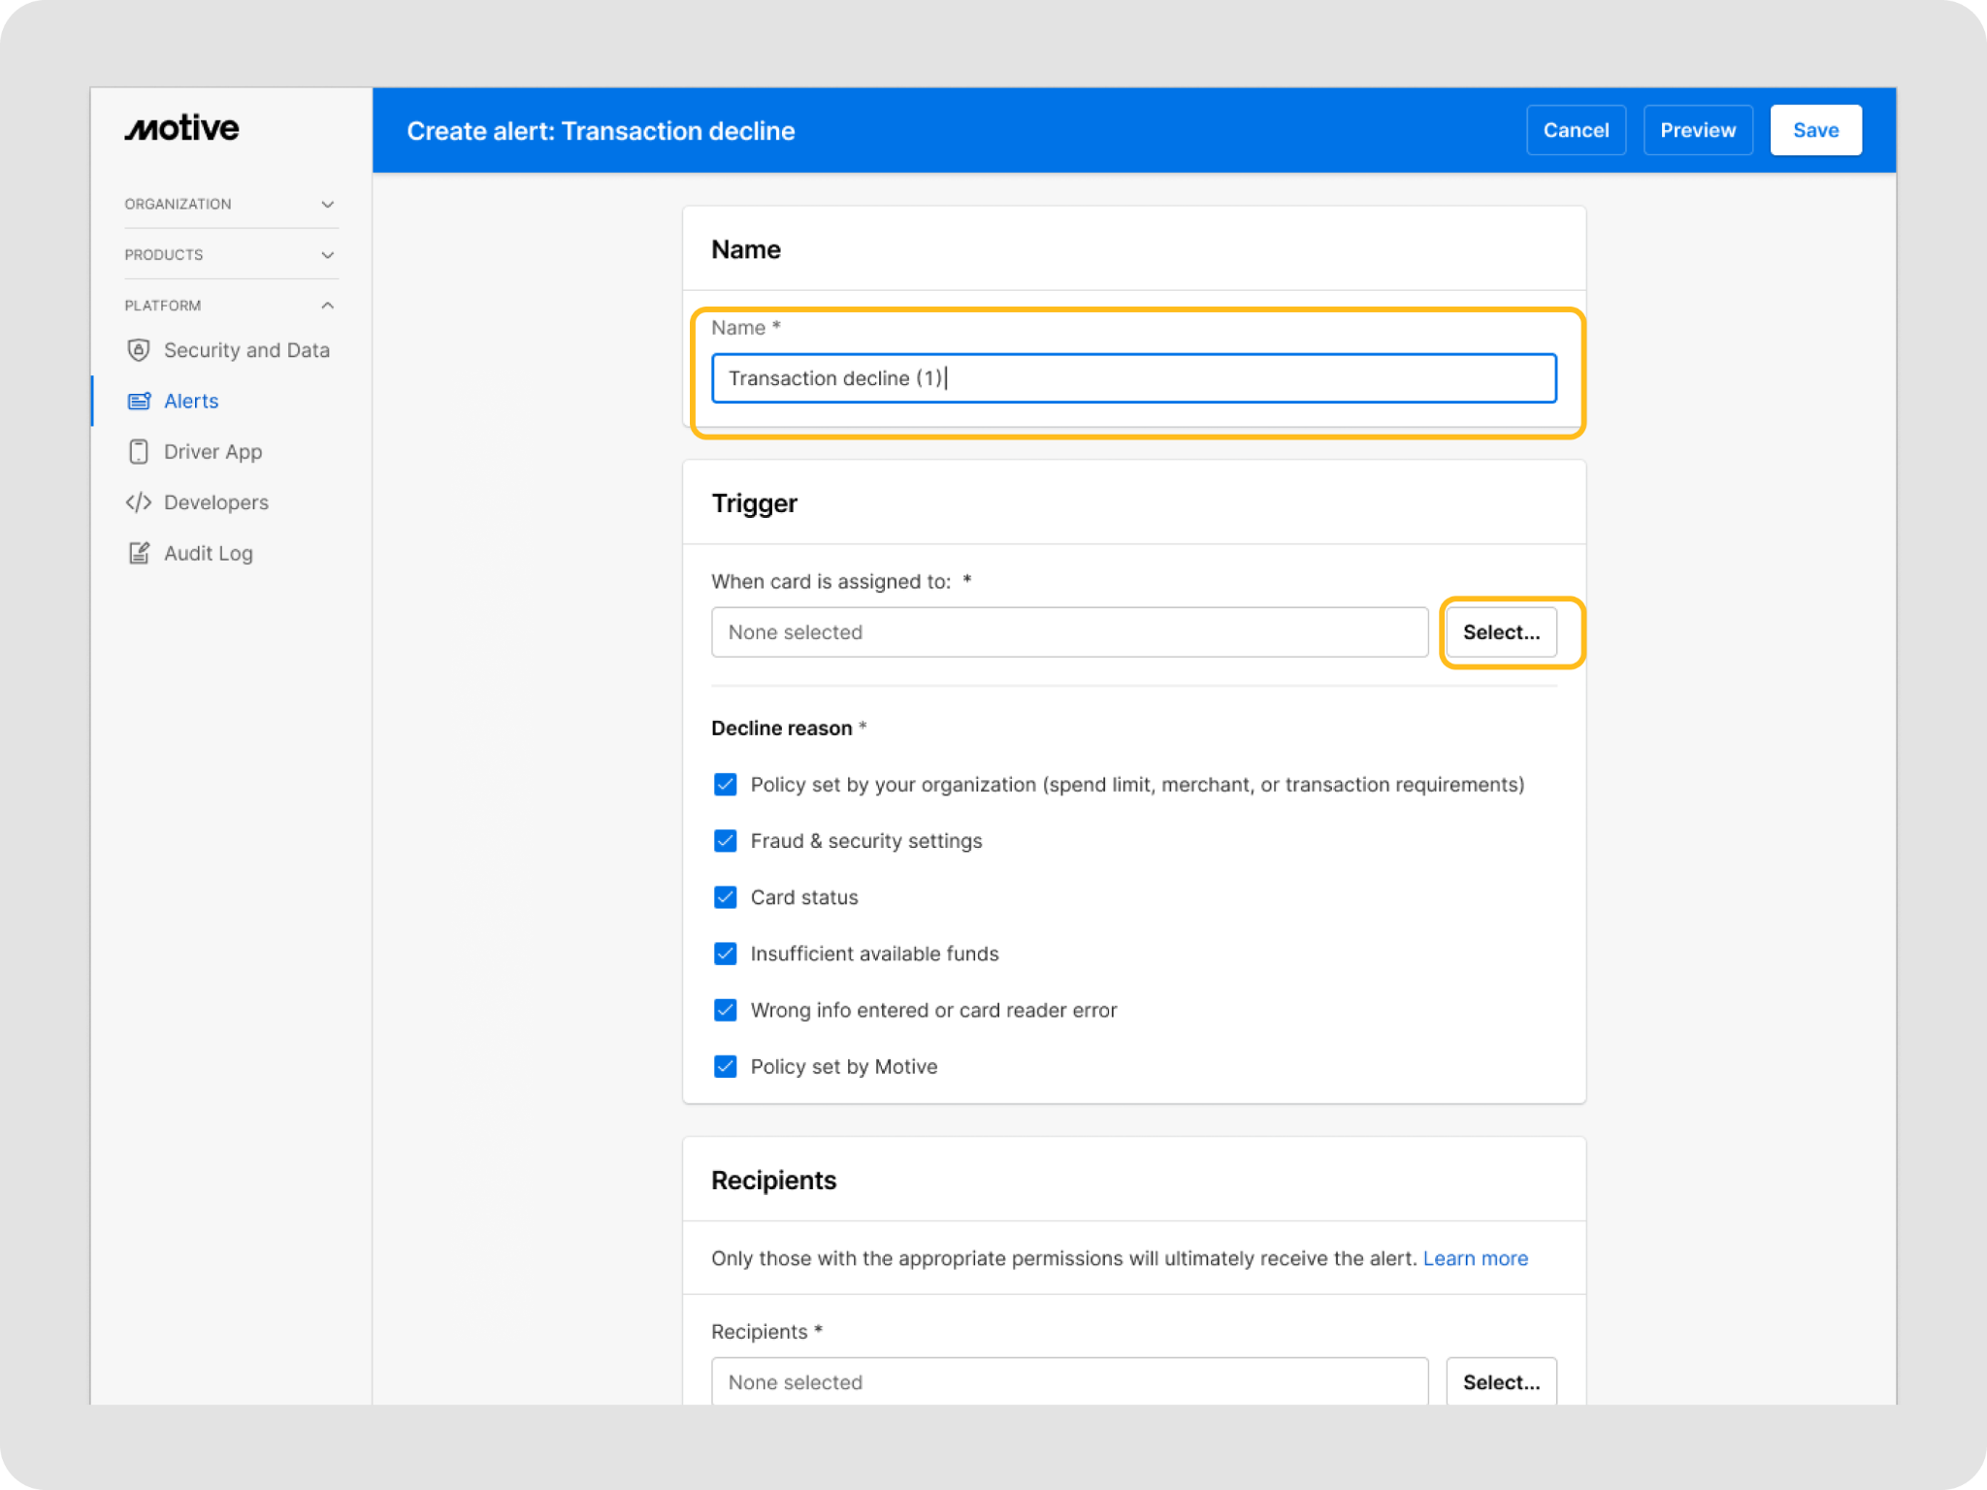
Task: Click the alert Name text field
Action: (x=1133, y=378)
